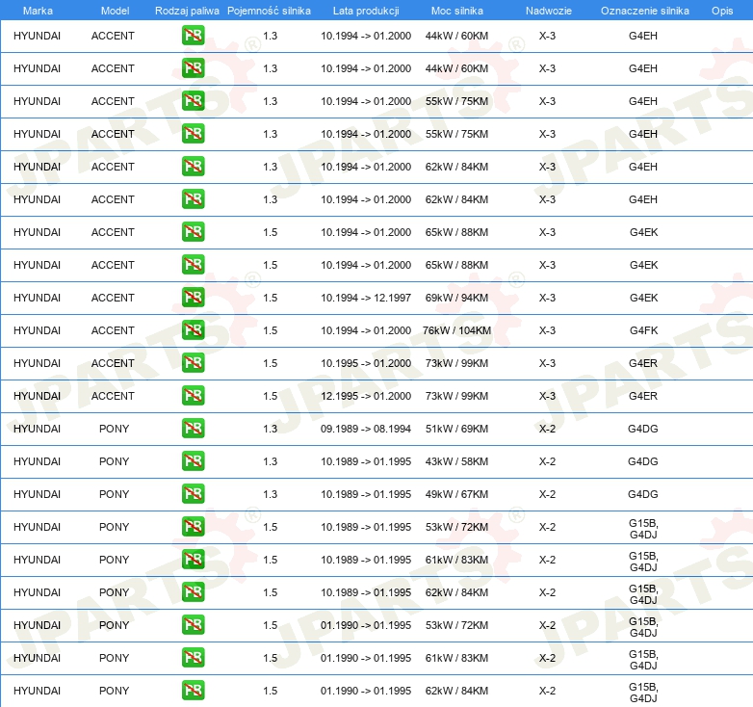Click the Marka column header

pos(38,11)
